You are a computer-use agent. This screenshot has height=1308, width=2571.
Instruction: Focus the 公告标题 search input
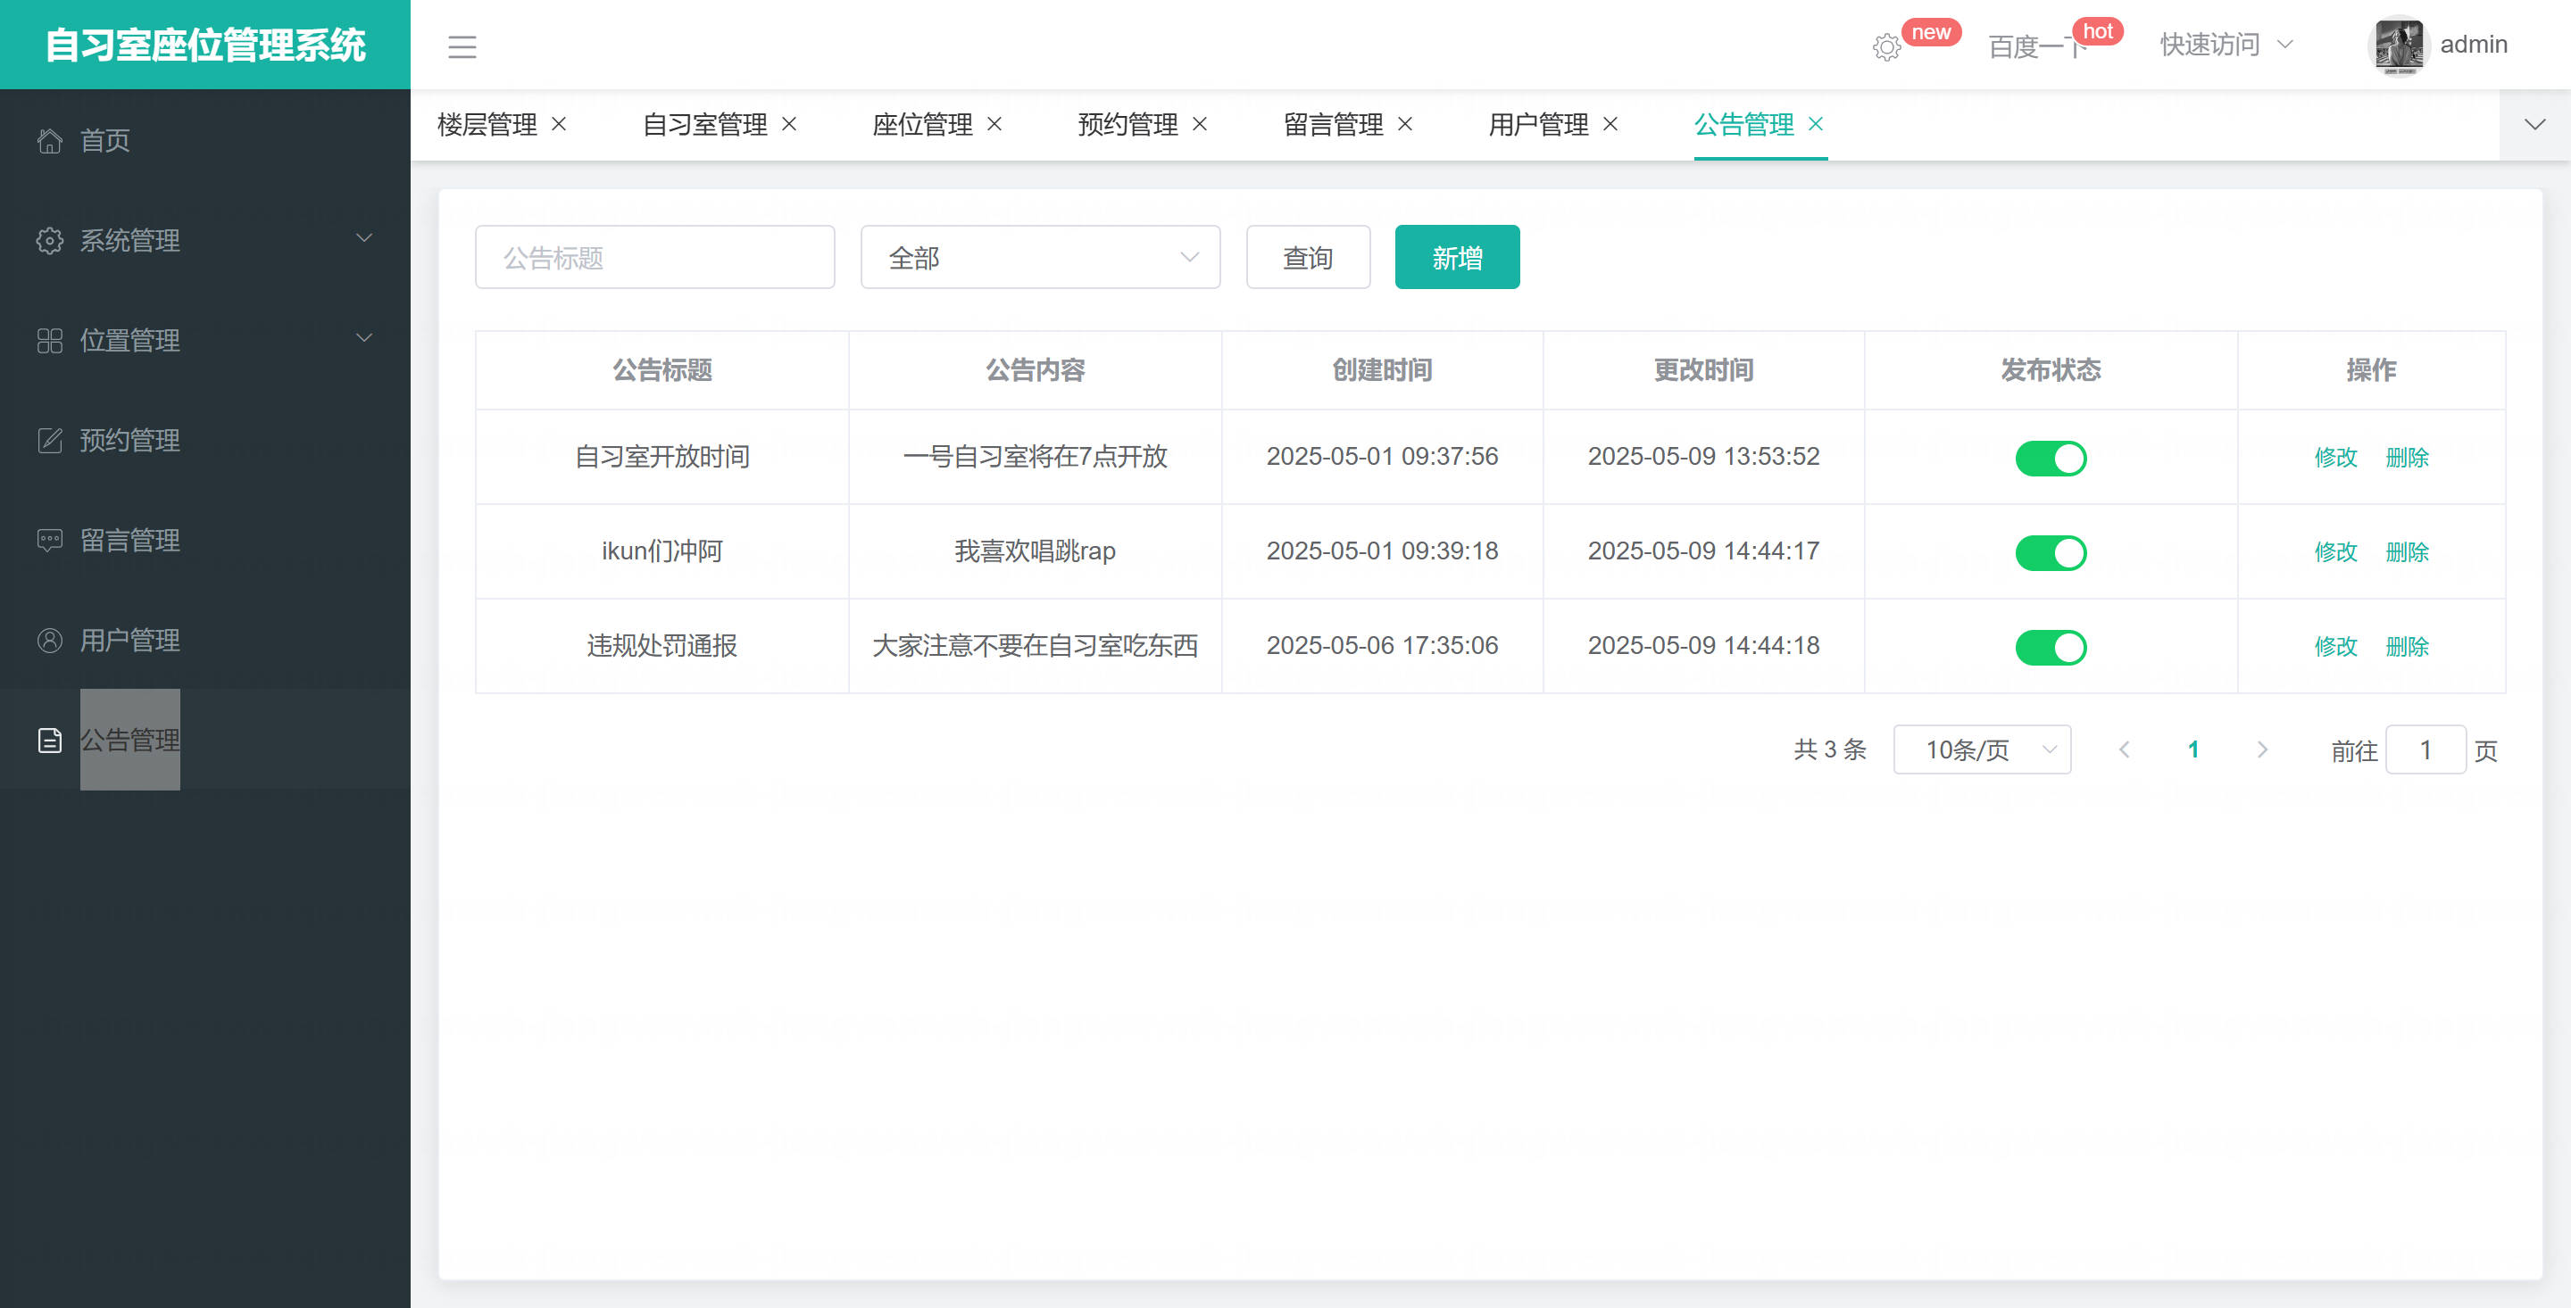click(654, 258)
